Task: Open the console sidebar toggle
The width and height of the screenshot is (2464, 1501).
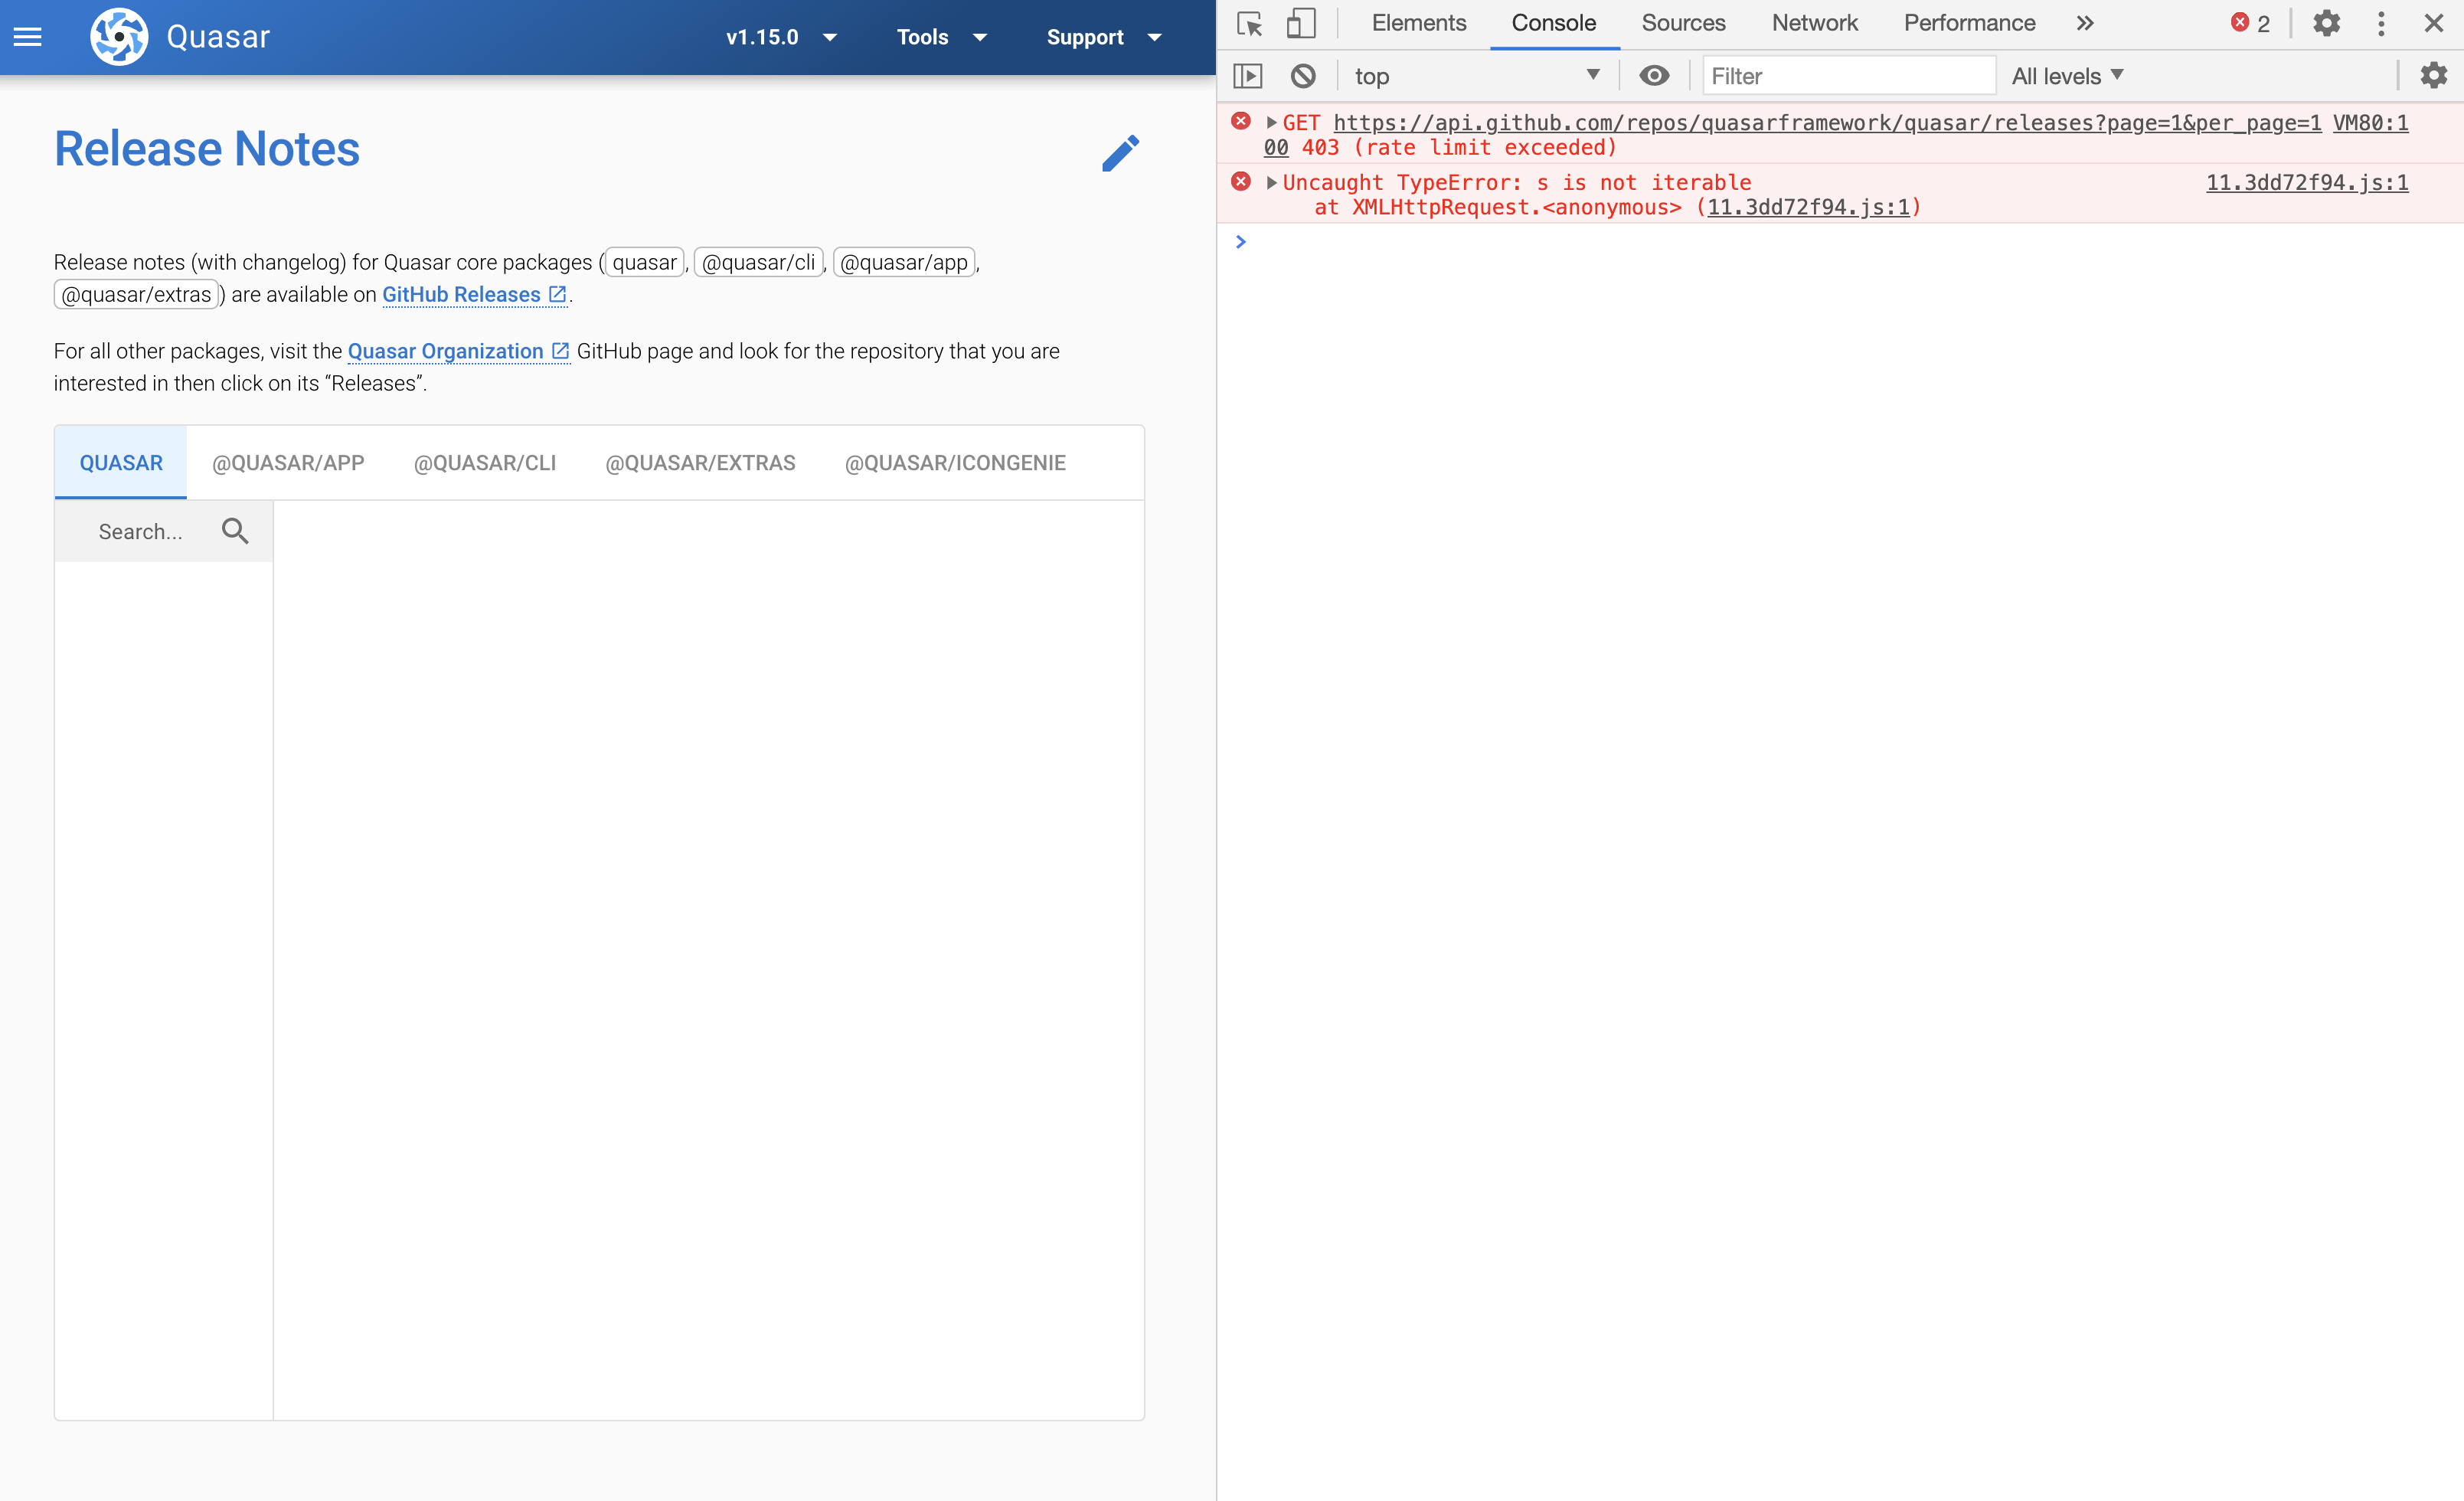Action: coord(1249,75)
